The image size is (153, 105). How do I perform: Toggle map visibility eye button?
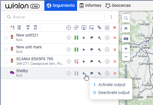click(126, 28)
